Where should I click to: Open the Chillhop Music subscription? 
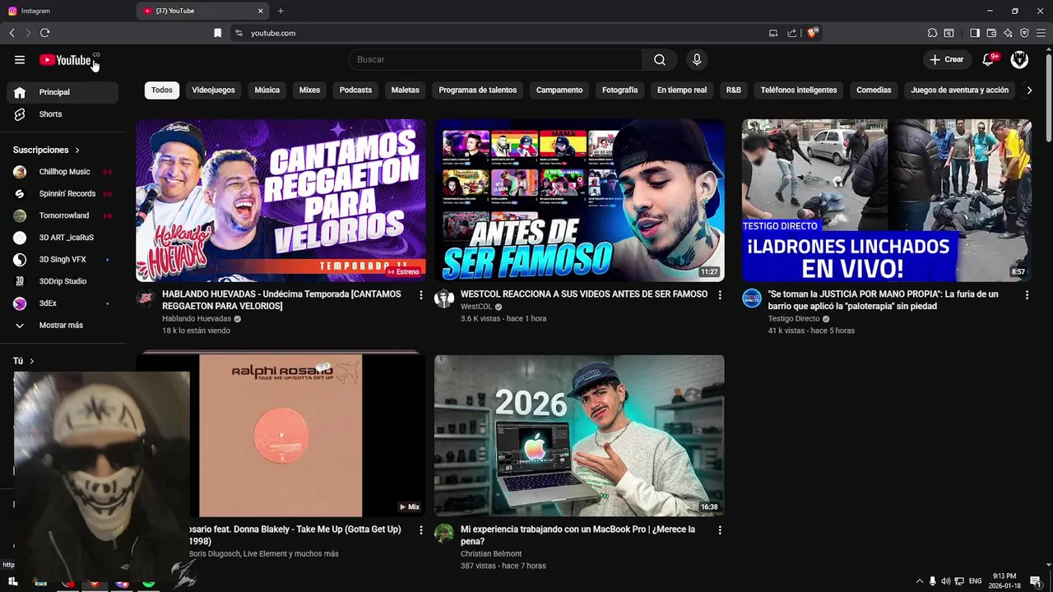point(63,172)
